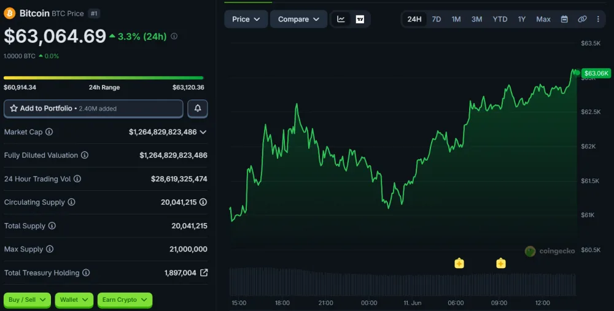614x311 pixels.
Task: Open Total Supply info icon
Action: coord(52,226)
